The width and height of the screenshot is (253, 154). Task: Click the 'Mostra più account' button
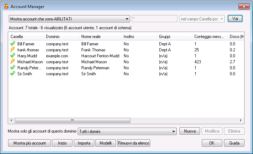point(30,143)
